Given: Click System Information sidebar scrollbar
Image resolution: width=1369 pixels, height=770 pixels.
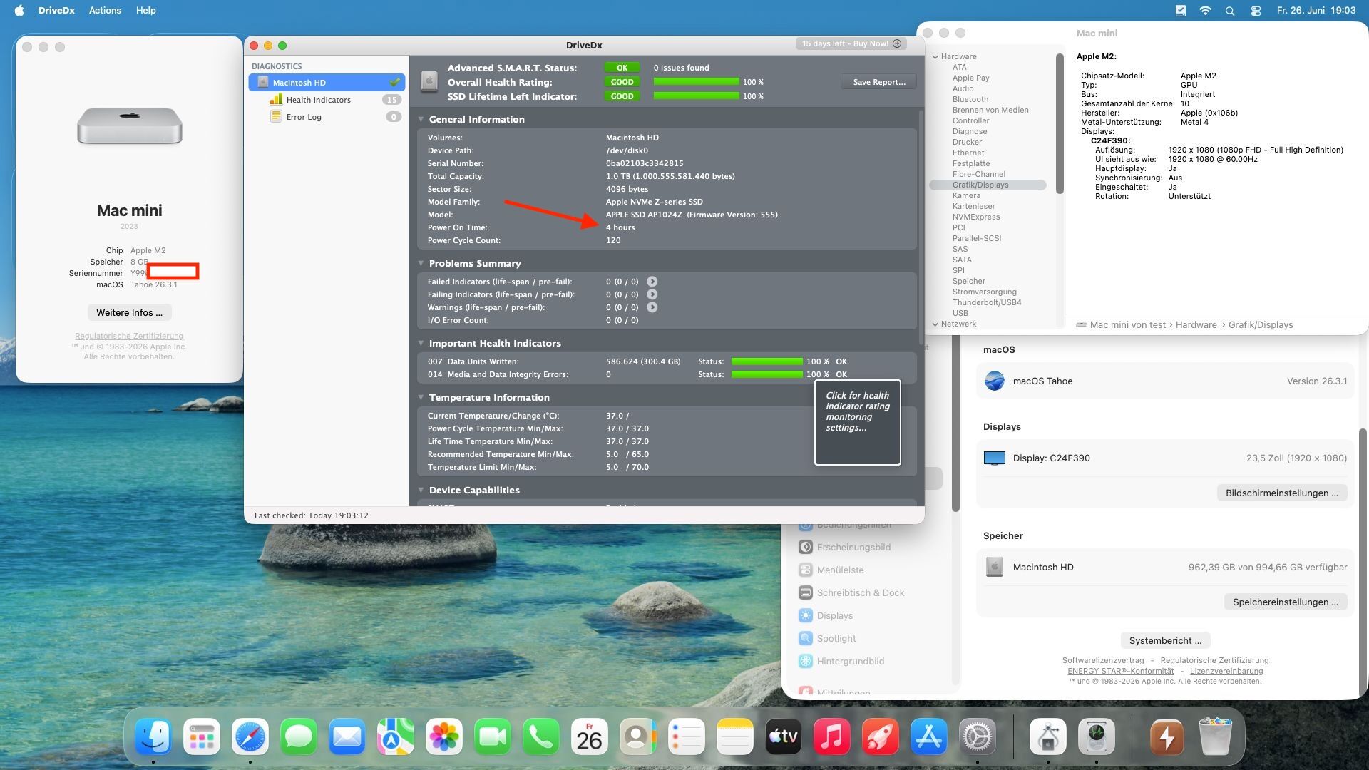Looking at the screenshot, I should pos(1060,123).
